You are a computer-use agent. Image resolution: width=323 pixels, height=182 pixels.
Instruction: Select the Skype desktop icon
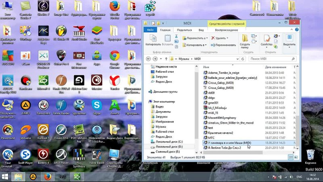97,108
